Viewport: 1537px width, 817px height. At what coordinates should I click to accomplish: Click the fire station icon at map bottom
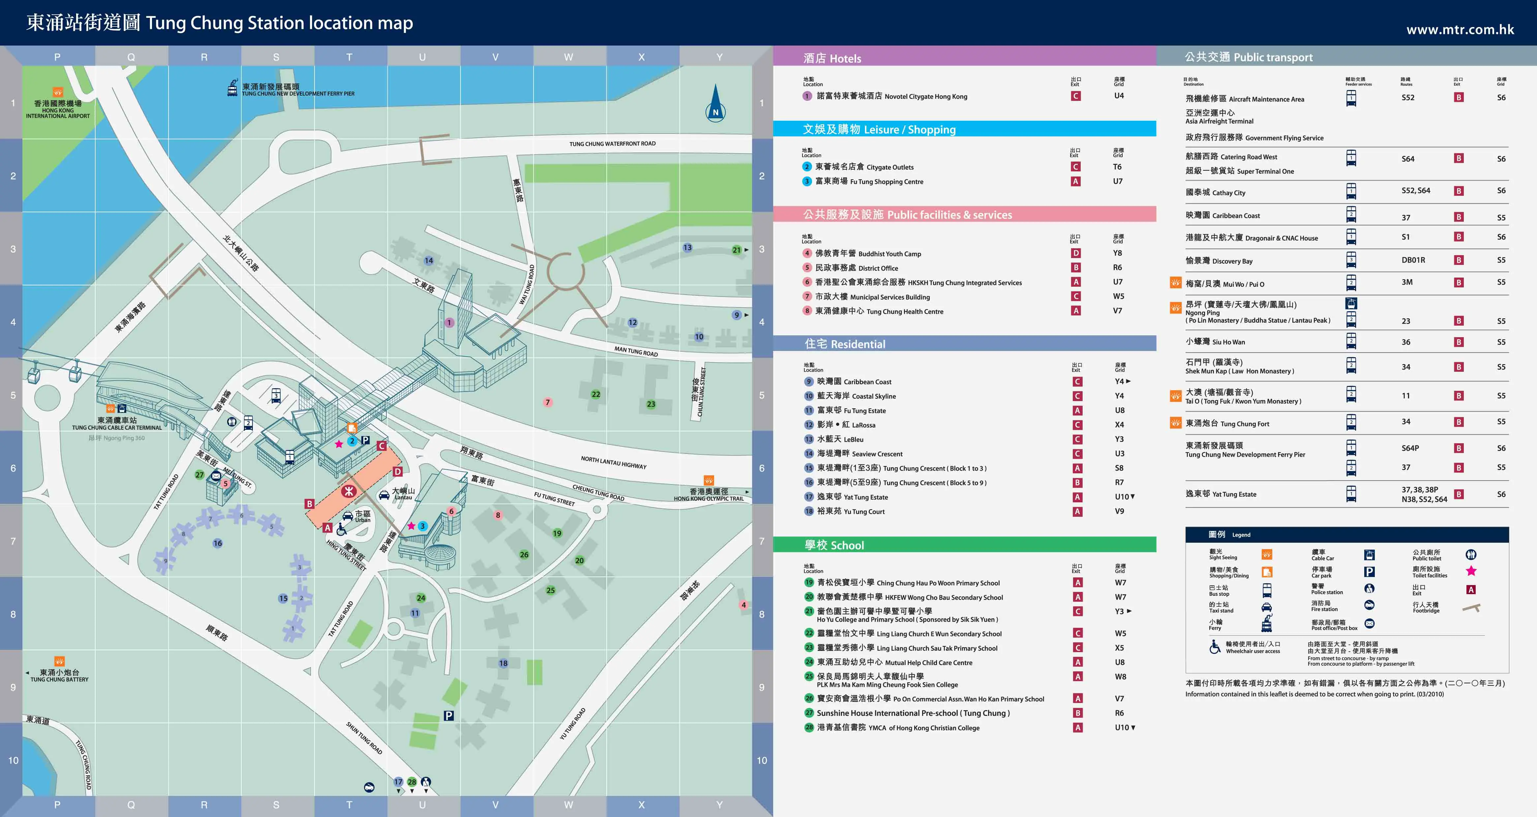[x=369, y=787]
